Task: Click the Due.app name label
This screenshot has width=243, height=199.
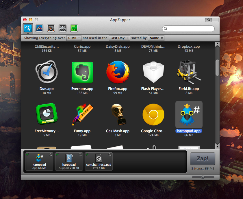Action: [47, 89]
